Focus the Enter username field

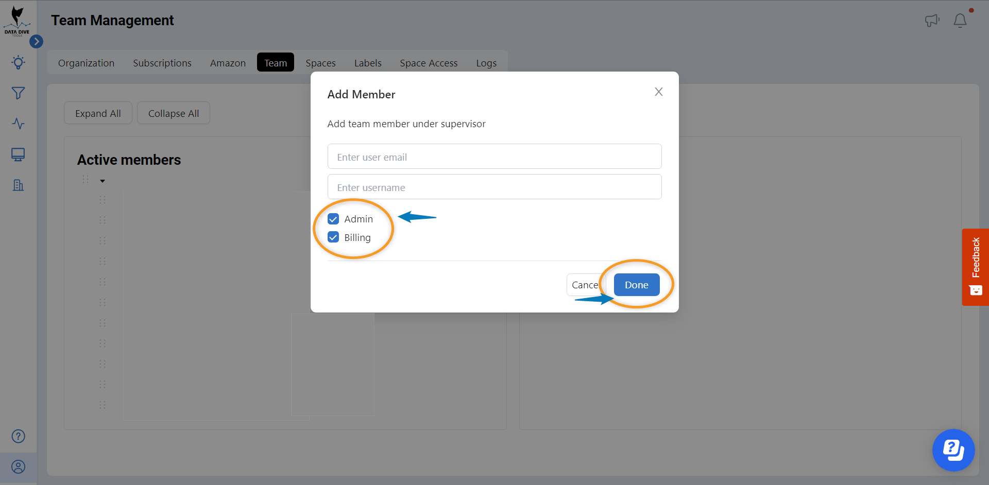click(x=494, y=187)
